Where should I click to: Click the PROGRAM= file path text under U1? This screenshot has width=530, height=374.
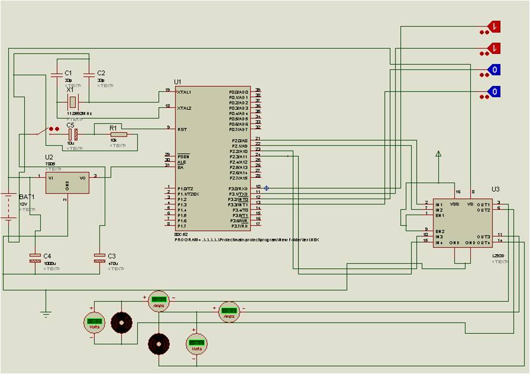[x=247, y=239]
